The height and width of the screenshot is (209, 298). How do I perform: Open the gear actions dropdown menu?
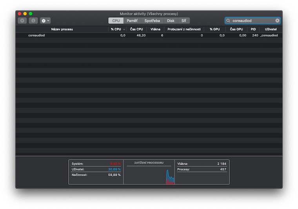45,20
